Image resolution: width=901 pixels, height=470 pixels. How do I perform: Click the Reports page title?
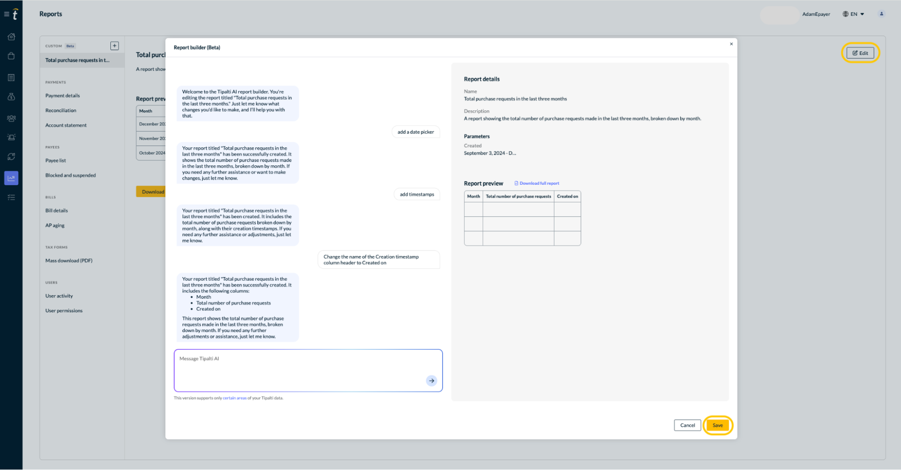point(50,14)
